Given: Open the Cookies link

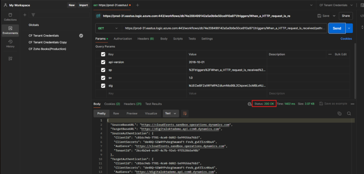Looking at the screenshot, I should [x=346, y=39].
